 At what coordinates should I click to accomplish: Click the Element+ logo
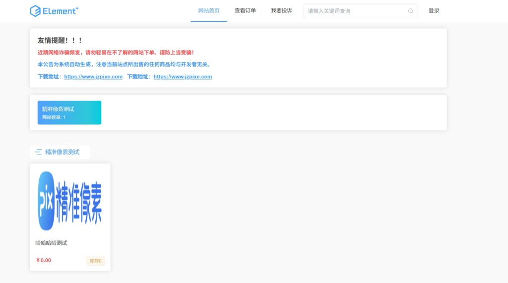pyautogui.click(x=54, y=11)
